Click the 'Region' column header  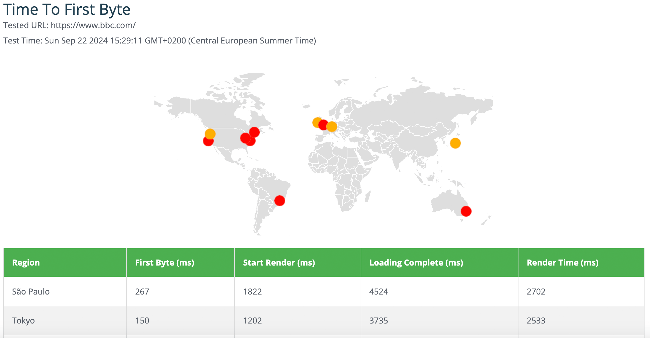click(65, 263)
